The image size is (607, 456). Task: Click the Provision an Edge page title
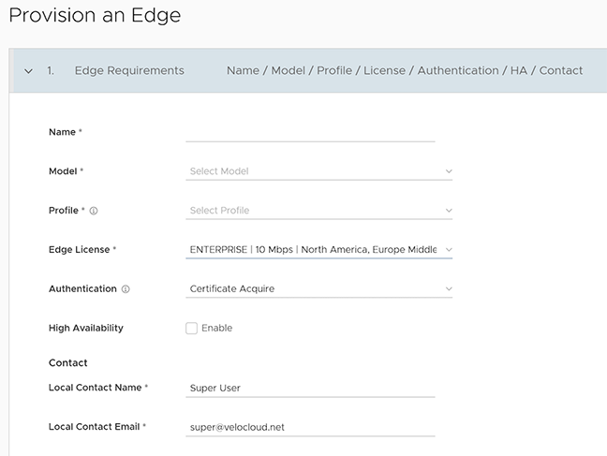[x=95, y=16]
